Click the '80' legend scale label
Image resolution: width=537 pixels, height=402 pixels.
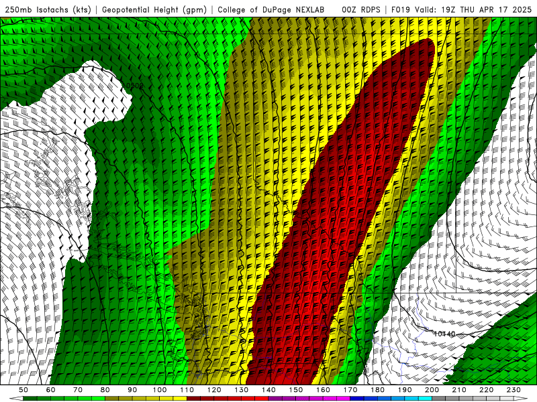(105, 390)
